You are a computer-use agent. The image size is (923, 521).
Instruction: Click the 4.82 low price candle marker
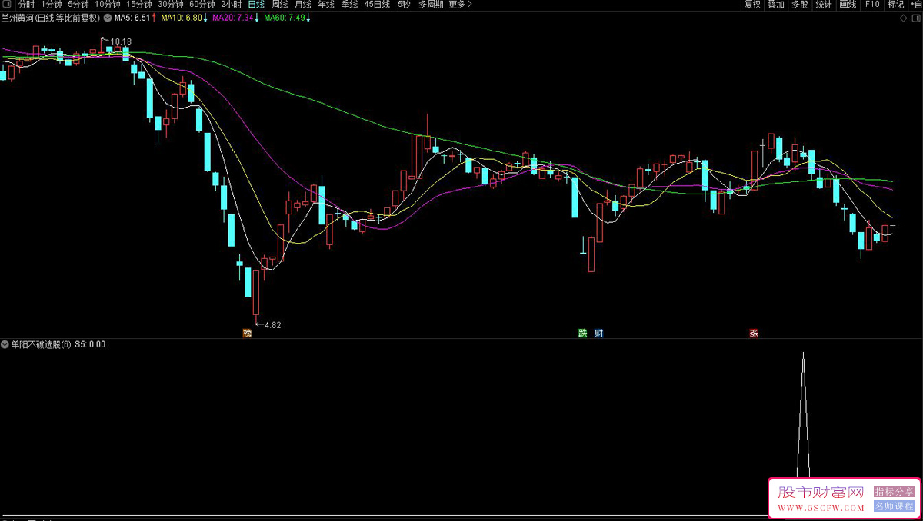point(272,325)
